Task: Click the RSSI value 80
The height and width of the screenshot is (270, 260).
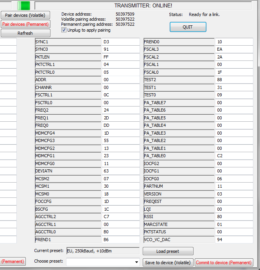Action: point(234,217)
